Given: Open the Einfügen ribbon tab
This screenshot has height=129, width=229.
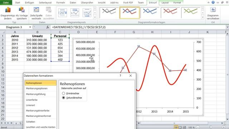Looking at the screenshot, I should 29,3.
